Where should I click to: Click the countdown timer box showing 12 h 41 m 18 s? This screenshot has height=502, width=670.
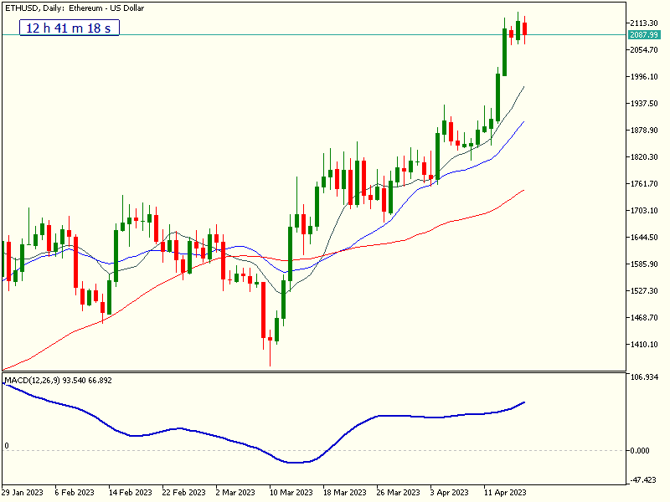70,28
